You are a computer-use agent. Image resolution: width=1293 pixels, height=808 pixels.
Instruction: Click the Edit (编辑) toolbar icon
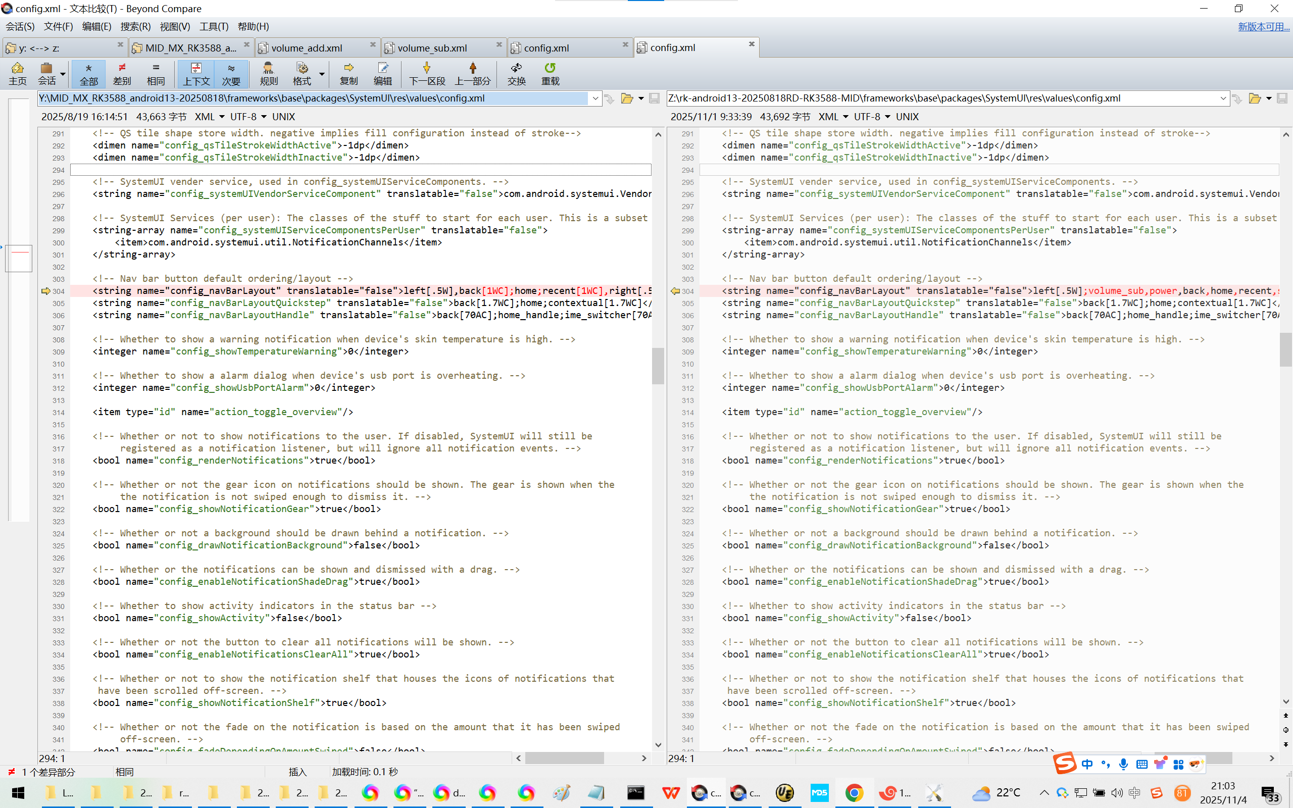click(382, 74)
